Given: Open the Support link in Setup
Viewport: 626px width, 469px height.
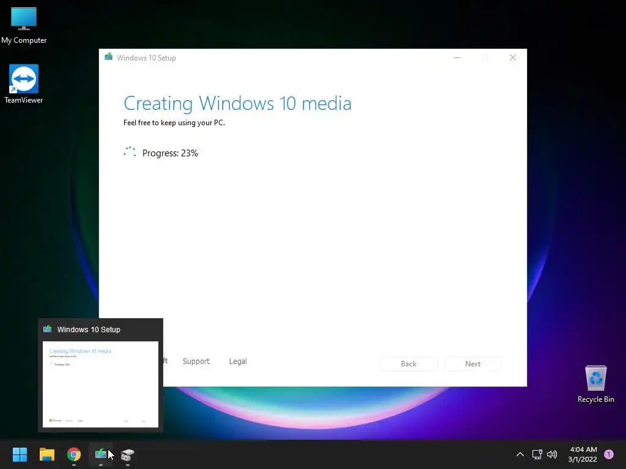Looking at the screenshot, I should tap(196, 362).
